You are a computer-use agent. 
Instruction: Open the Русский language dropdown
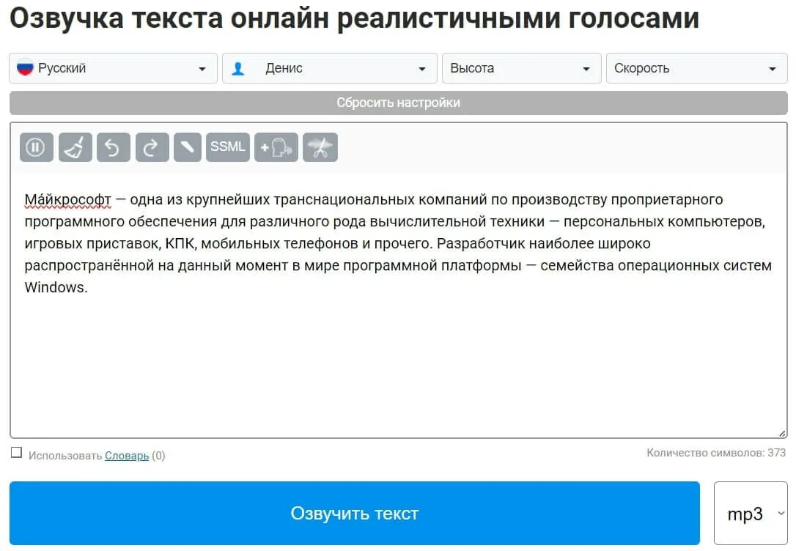click(113, 68)
